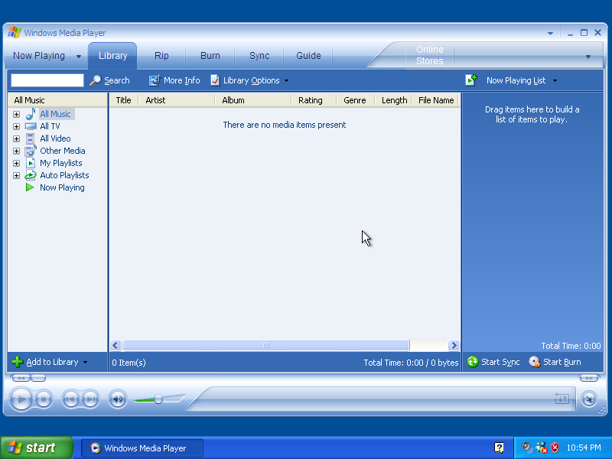Click the Start Sync text button
Image resolution: width=612 pixels, height=459 pixels.
pyautogui.click(x=500, y=362)
